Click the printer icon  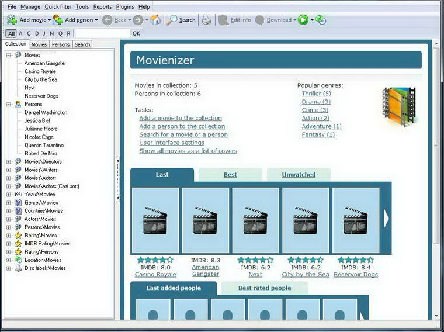206,20
